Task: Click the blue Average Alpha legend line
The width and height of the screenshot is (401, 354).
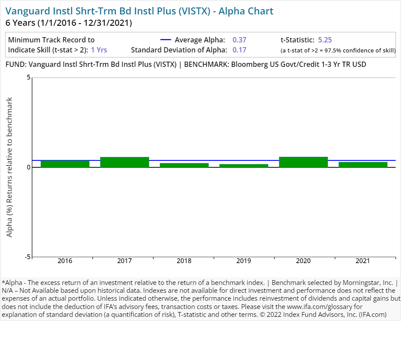Action: (x=166, y=40)
